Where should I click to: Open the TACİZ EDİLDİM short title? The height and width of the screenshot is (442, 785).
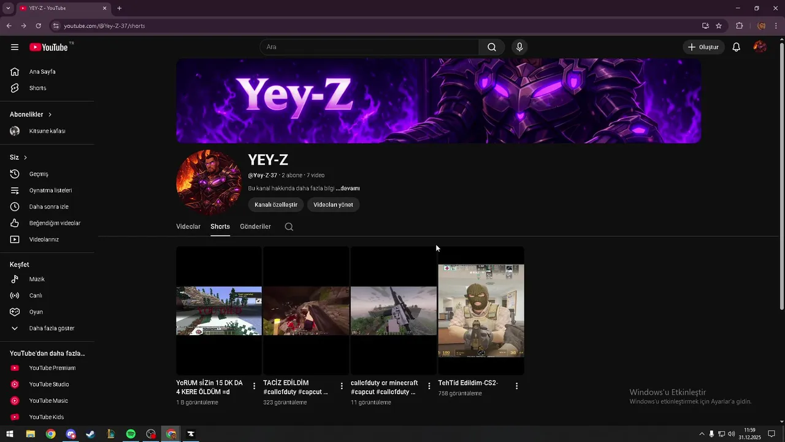(x=296, y=387)
